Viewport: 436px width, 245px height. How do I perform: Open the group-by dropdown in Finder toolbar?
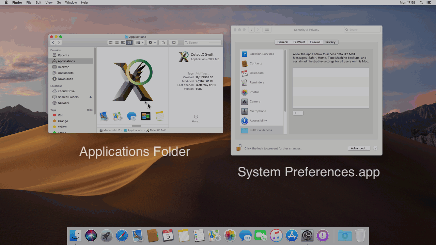(140, 43)
